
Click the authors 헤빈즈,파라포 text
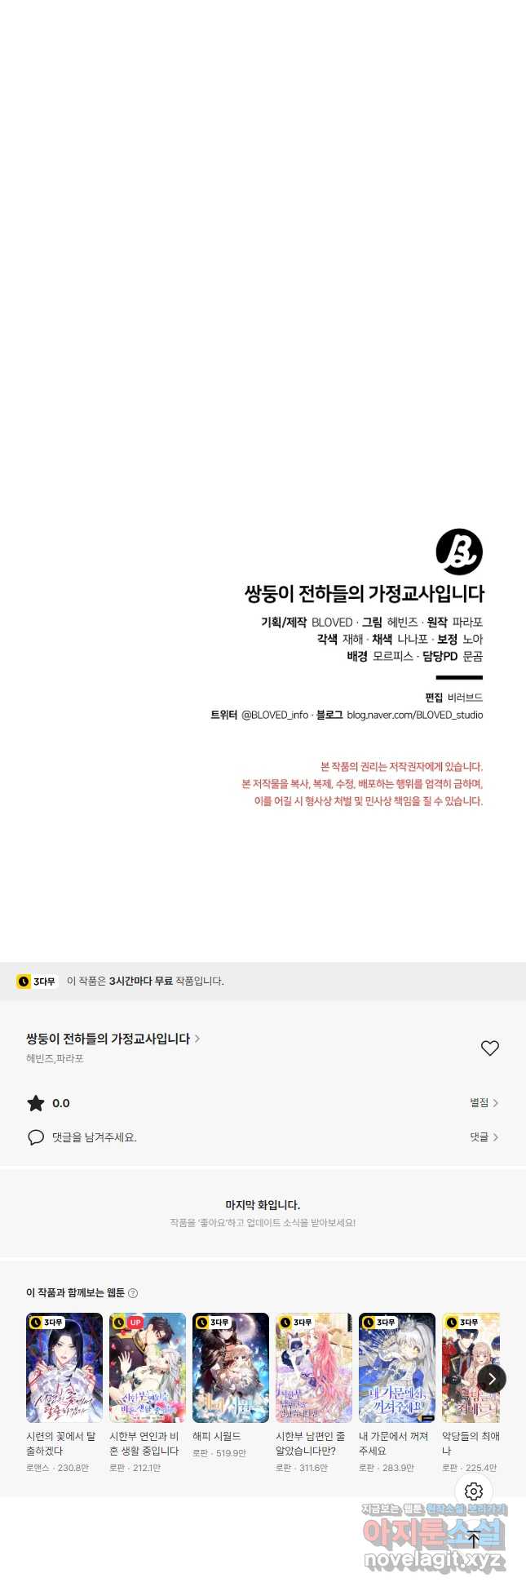55,1058
